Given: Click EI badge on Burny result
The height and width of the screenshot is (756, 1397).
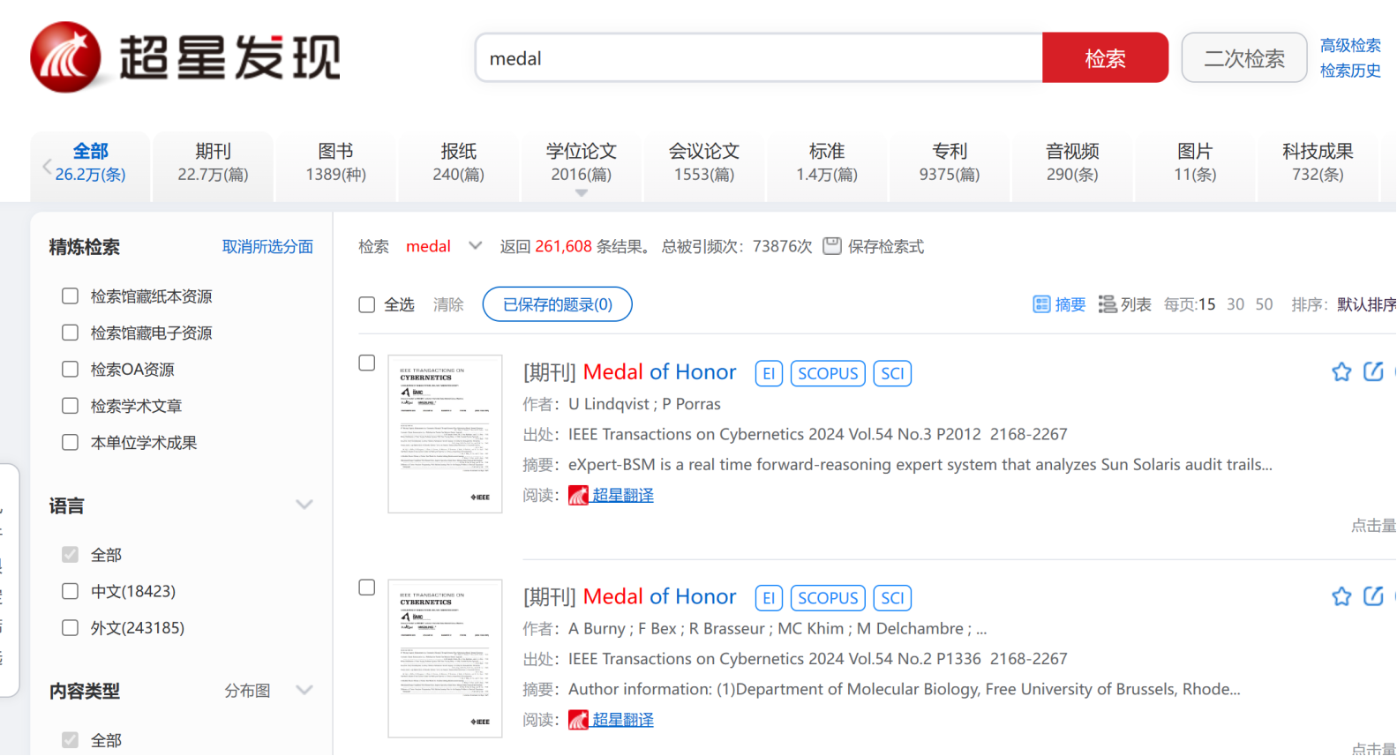Looking at the screenshot, I should tap(769, 598).
